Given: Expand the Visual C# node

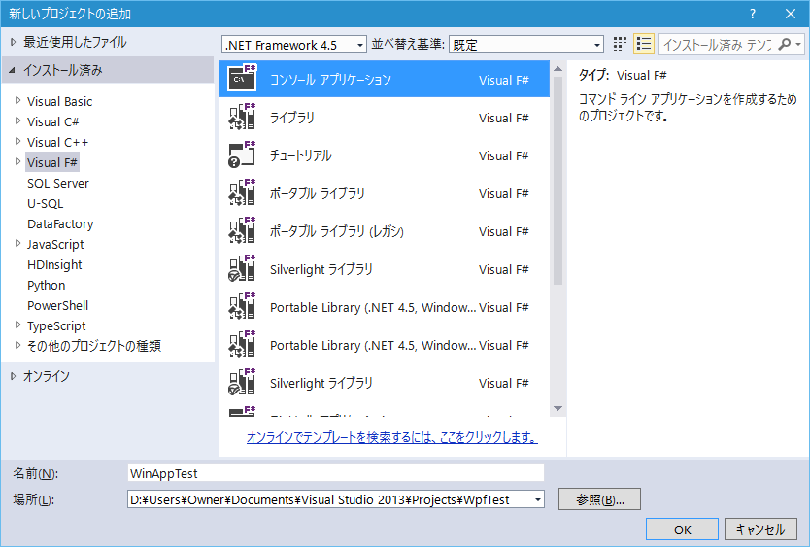Looking at the screenshot, I should pos(18,121).
